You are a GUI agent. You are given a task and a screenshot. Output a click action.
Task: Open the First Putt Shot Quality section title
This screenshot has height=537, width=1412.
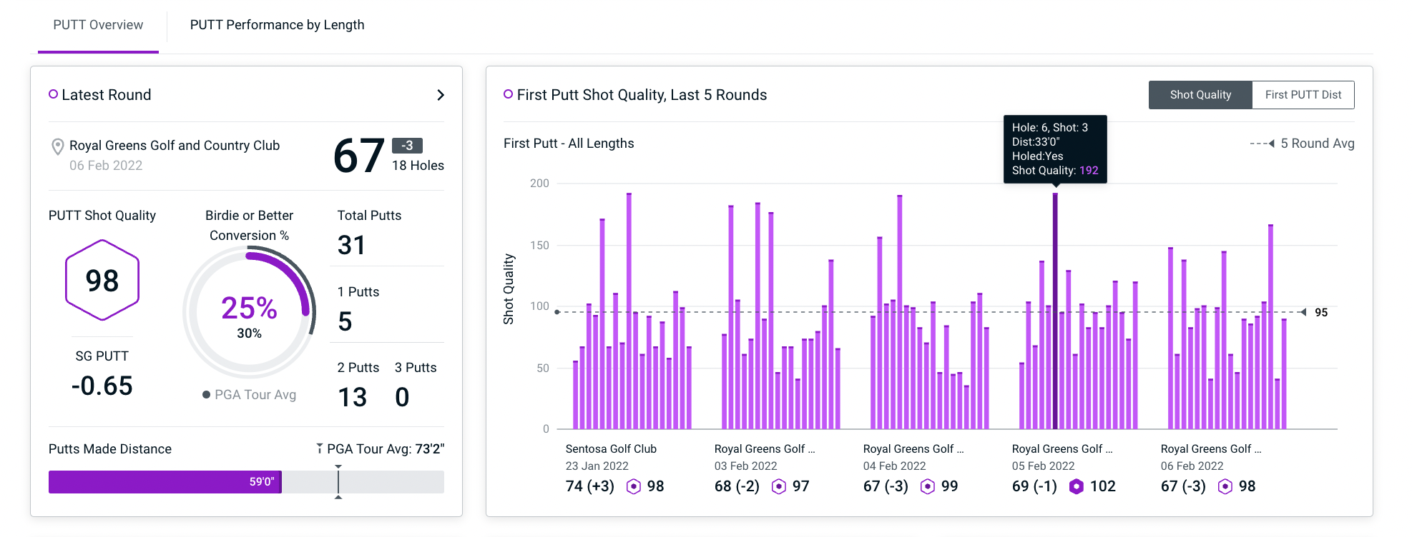[x=641, y=95]
